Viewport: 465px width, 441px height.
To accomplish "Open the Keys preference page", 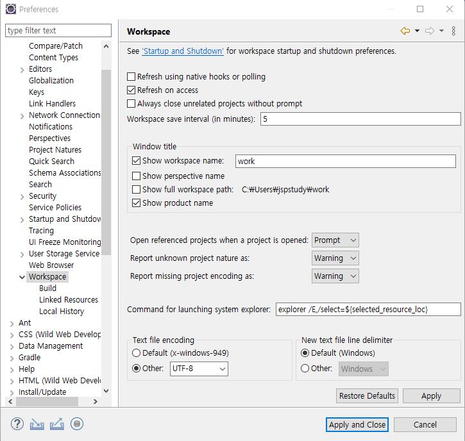I will (x=37, y=92).
